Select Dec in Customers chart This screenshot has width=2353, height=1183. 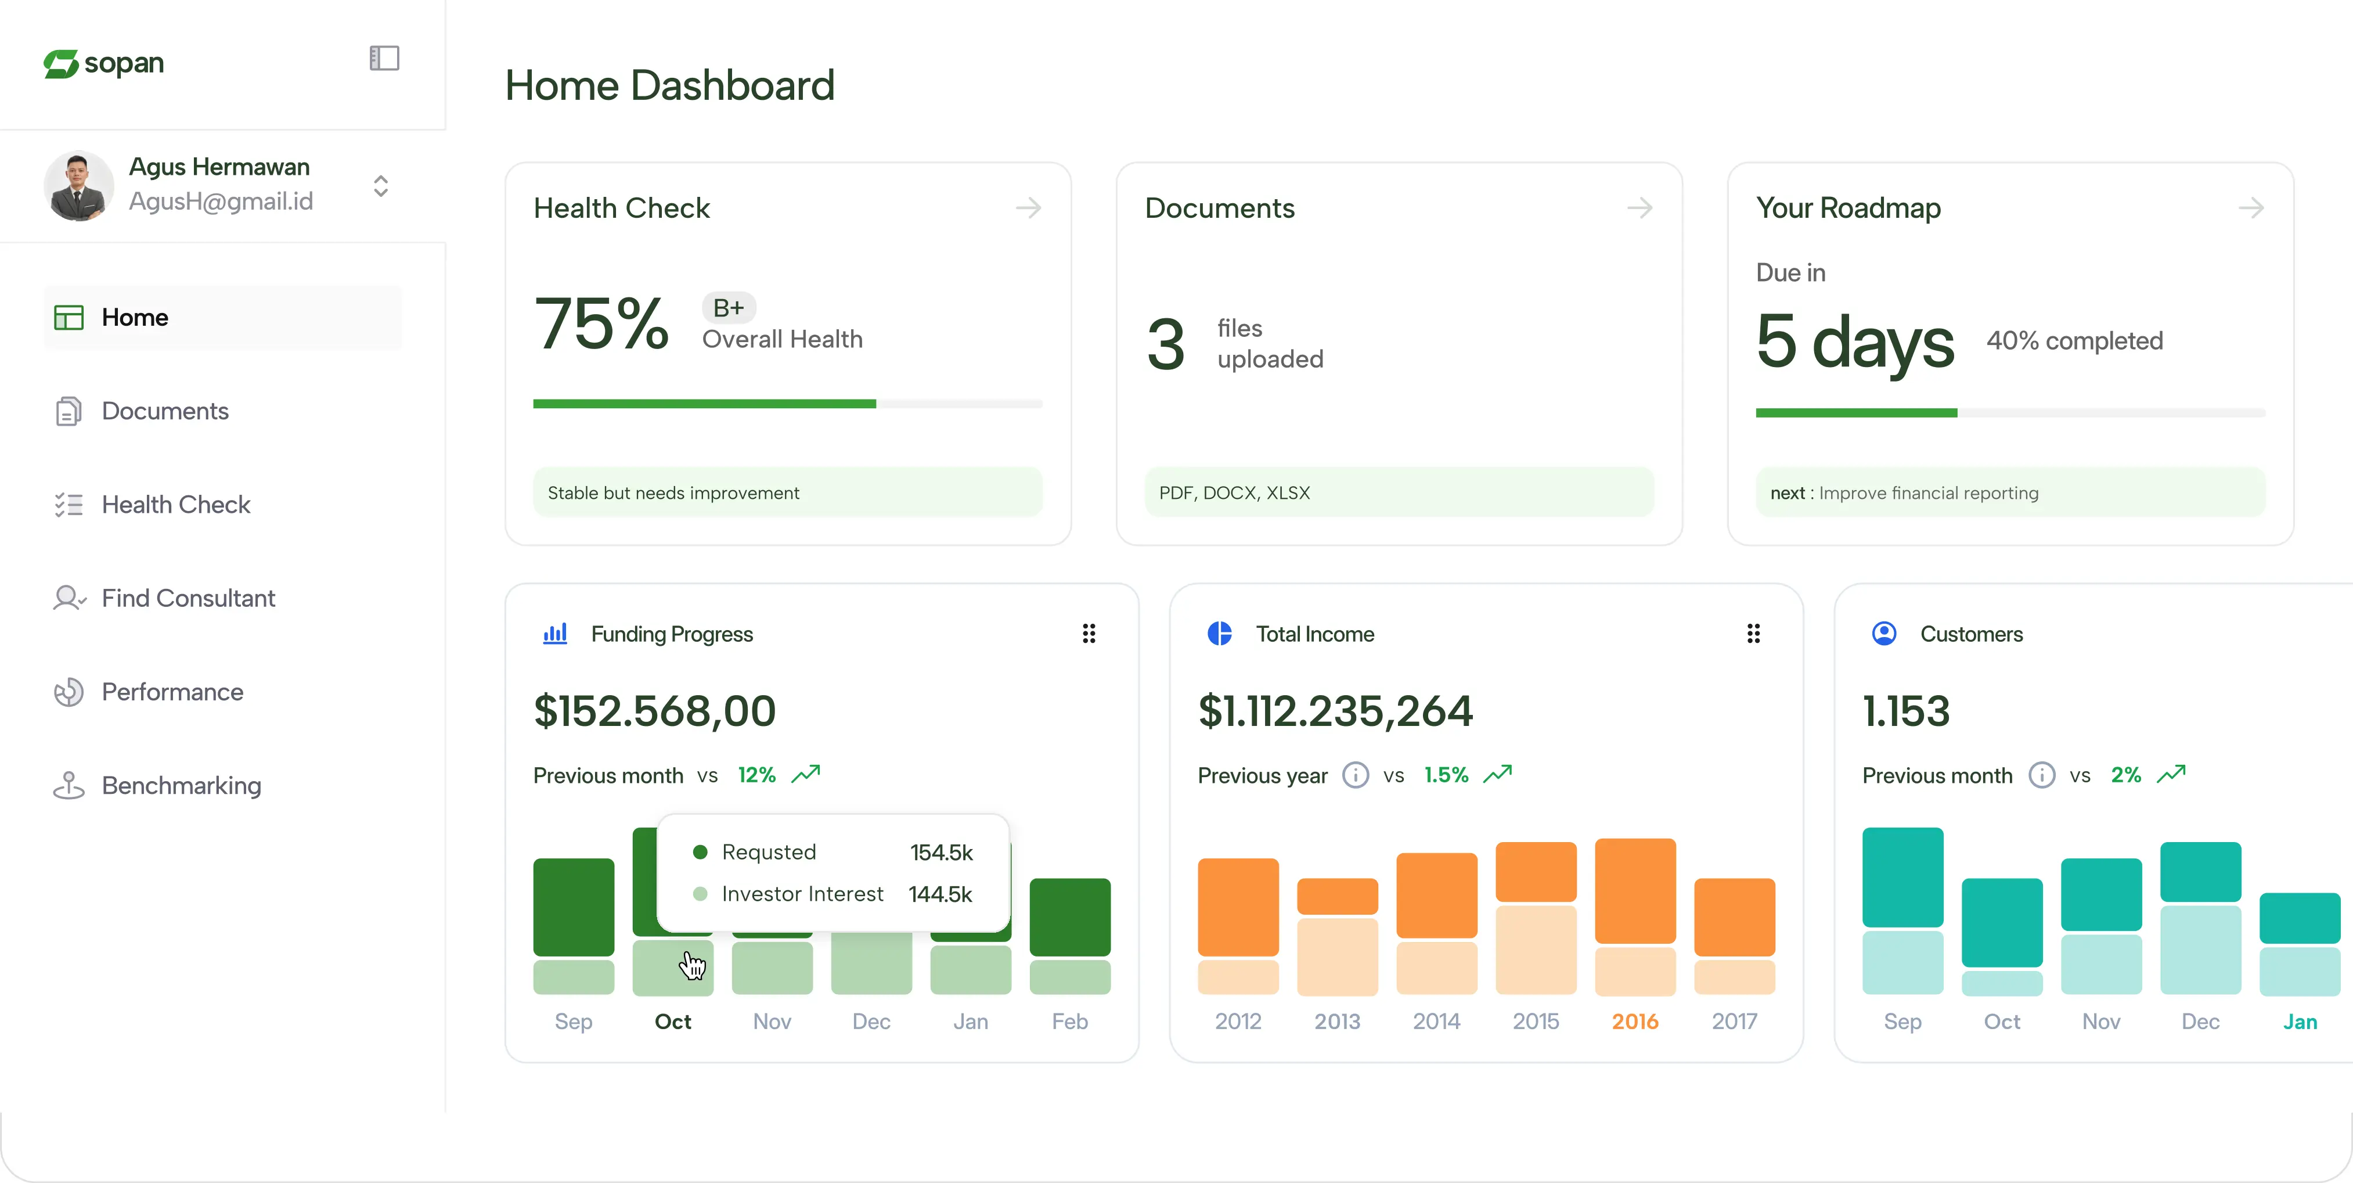click(x=2200, y=918)
